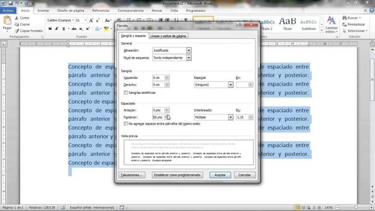Switch to print layout view icon

point(298,207)
